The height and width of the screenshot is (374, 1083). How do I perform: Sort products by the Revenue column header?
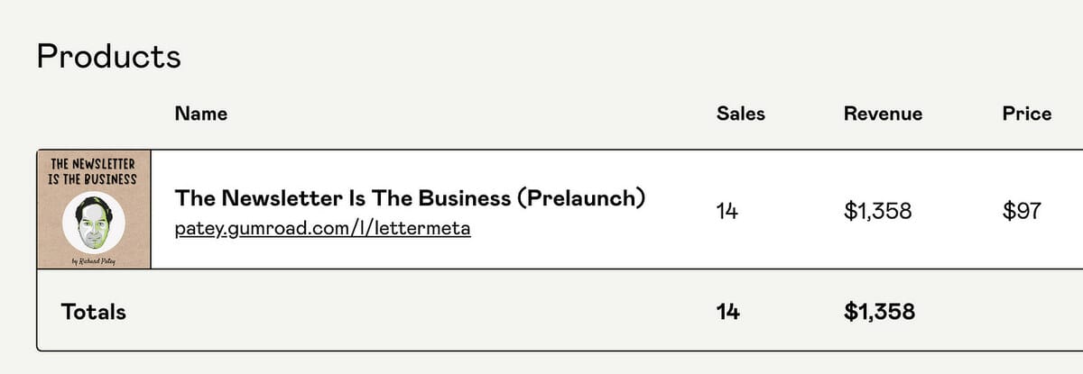pos(883,114)
